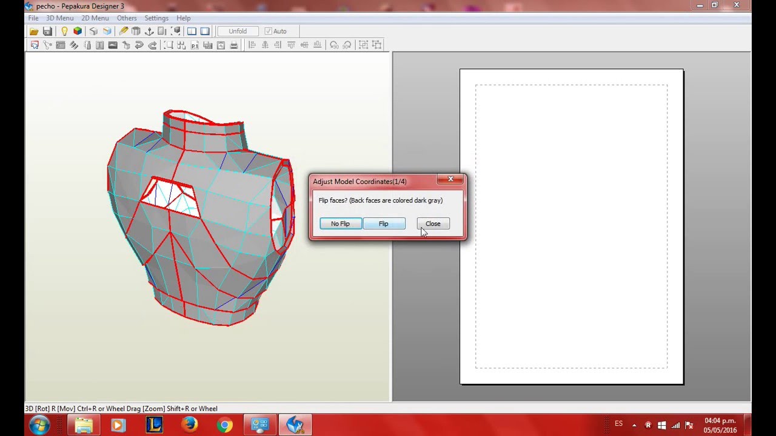
Task: Click the blank paper page in 2D view
Action: coord(571,226)
